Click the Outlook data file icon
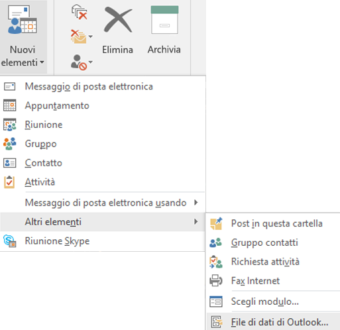The width and height of the screenshot is (340, 330). point(217,322)
